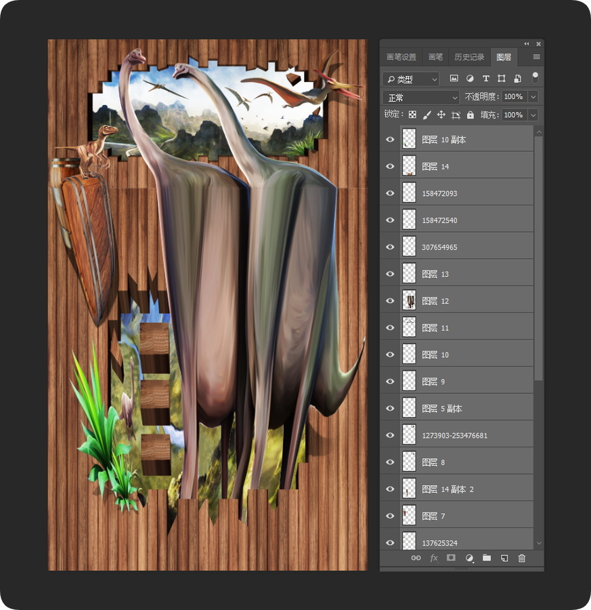This screenshot has height=610, width=591.
Task: Hide layer 图层 10 副本
Action: (390, 139)
